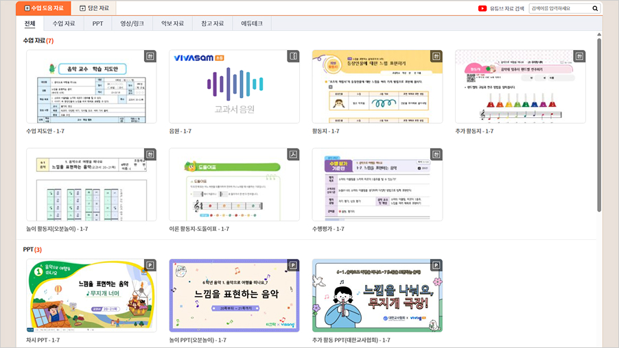This screenshot has height=348, width=619.
Task: Click the YouTube logo icon
Action: [482, 9]
